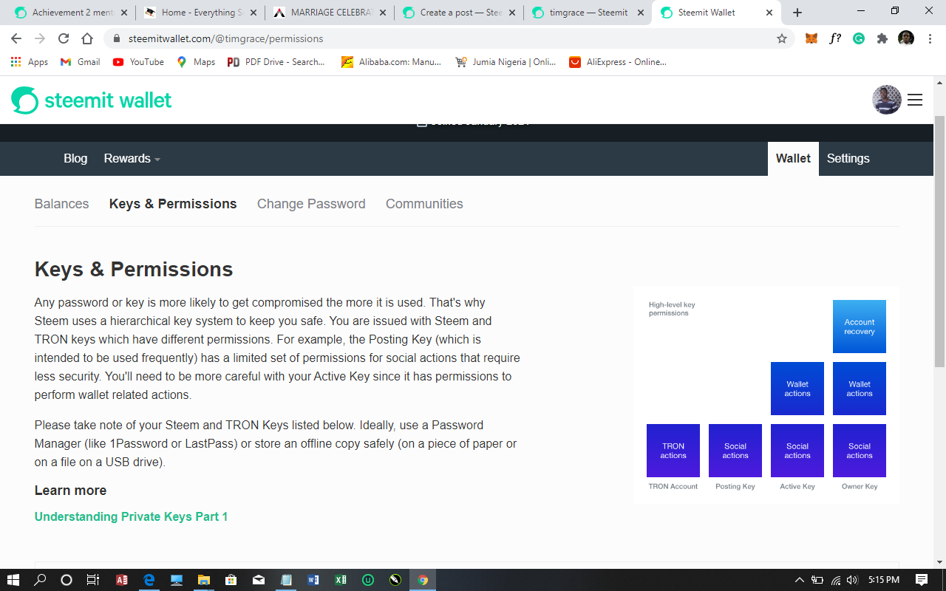Click the profile avatar in the header
This screenshot has height=591, width=946.
[886, 99]
